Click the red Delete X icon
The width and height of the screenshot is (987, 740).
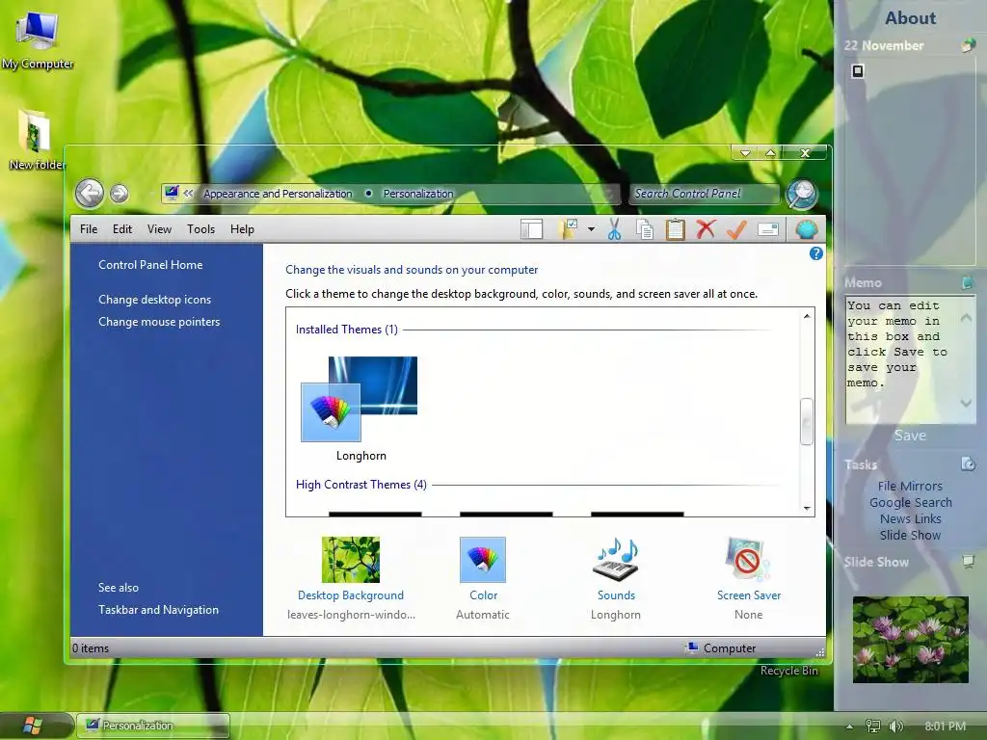tap(706, 229)
